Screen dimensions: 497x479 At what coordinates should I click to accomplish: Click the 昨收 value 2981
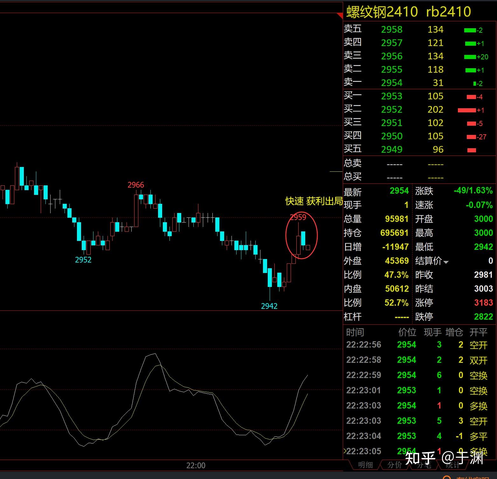click(483, 275)
